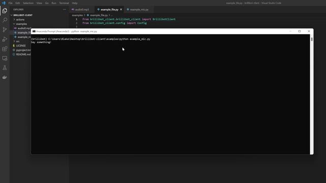Open the Selection menu
Screen dimensions: 326x183
pyautogui.click(x=28, y=3)
